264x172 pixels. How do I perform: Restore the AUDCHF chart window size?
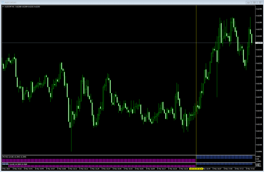pos(254,3)
